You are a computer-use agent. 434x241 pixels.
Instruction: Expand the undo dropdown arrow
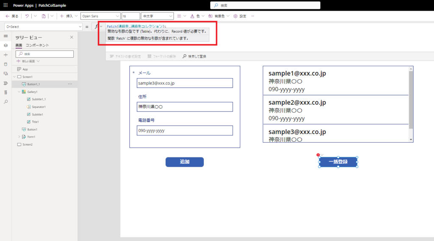coord(35,16)
